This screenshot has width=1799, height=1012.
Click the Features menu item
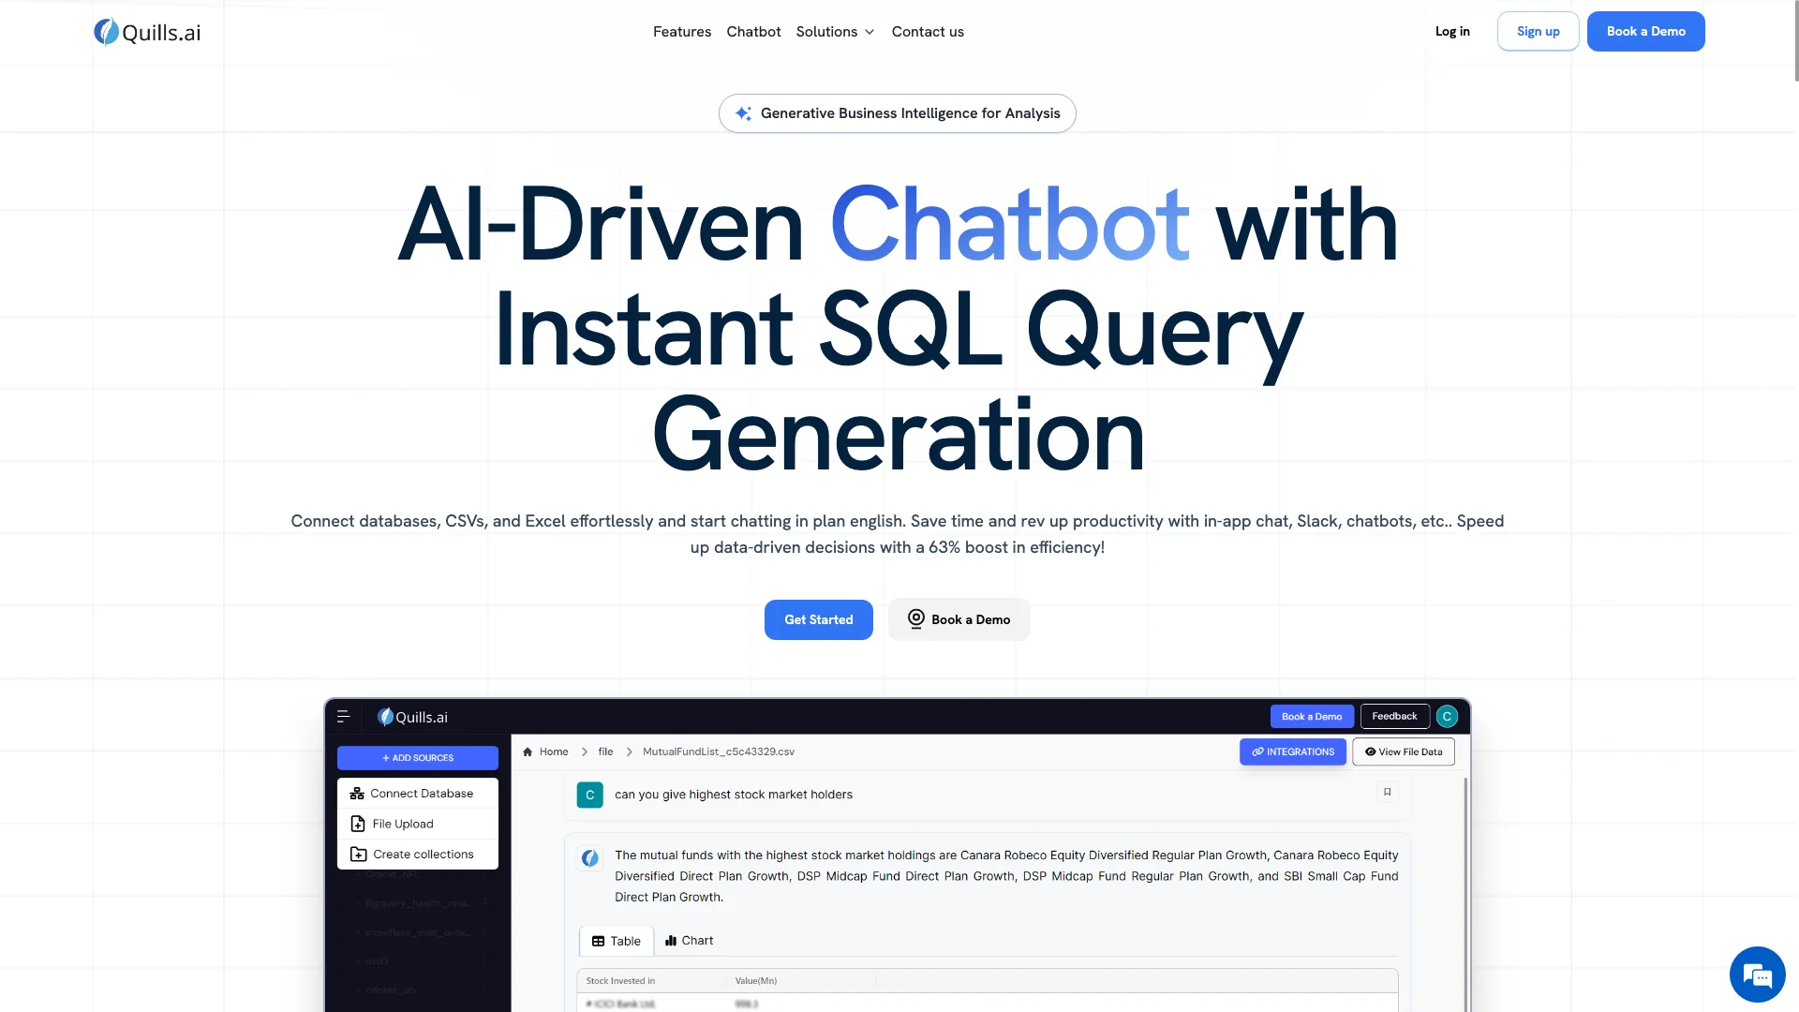pos(682,31)
